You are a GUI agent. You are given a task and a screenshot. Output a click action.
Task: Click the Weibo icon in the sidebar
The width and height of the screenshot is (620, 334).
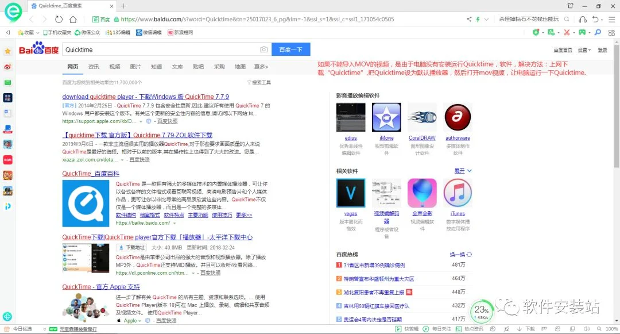click(x=7, y=67)
